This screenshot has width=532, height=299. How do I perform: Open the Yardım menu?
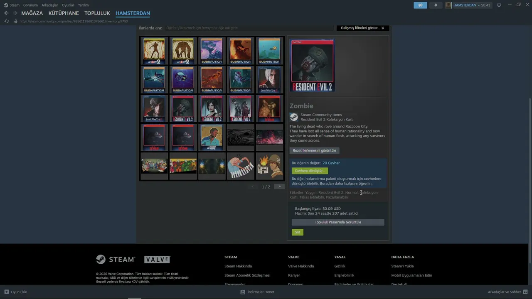click(x=83, y=5)
